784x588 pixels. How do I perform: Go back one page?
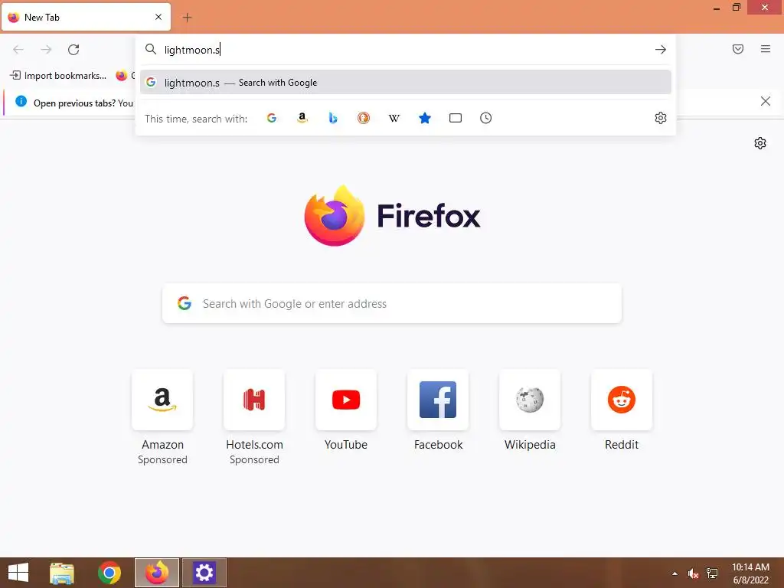coord(18,50)
